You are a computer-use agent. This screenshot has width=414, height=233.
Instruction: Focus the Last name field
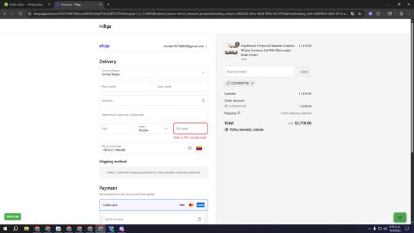(x=181, y=86)
